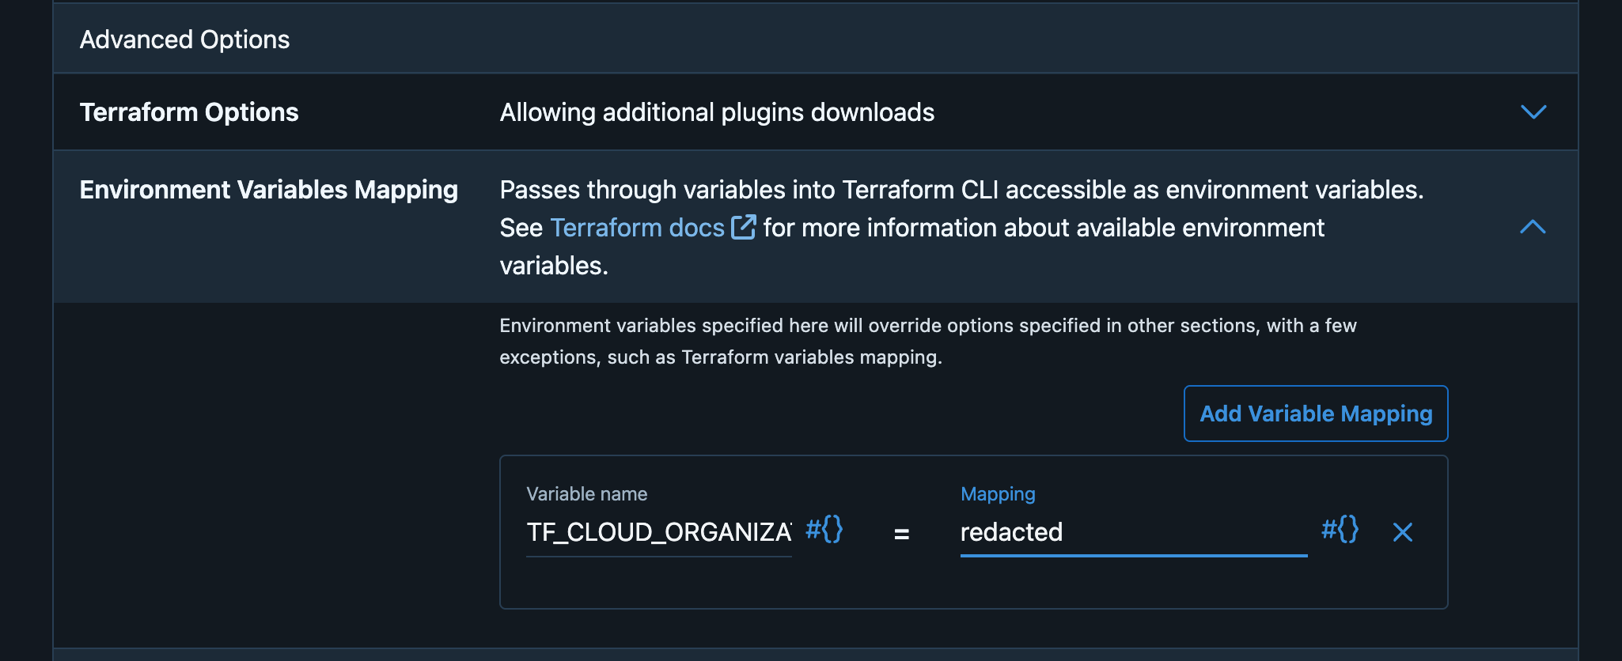
Task: Click the external link icon beside Terraform docs
Action: pos(743,227)
